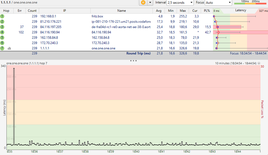This screenshot has width=268, height=155.
Task: Click the 10 minutes (18:34:54 - 18:44:54) label
Action: 236,63
